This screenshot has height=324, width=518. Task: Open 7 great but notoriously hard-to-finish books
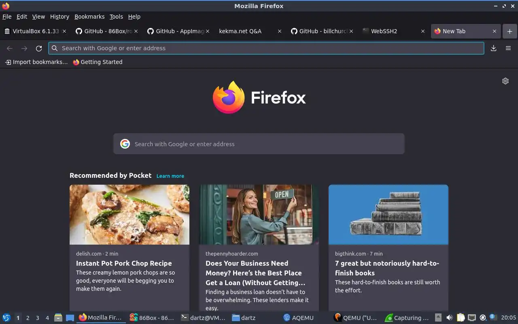[x=387, y=268]
